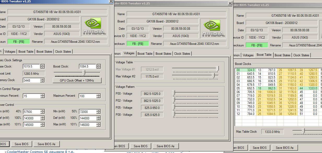Click the Max Voltage #2 1175.0 mV field
This screenshot has height=153, width=322.
pos(152,76)
